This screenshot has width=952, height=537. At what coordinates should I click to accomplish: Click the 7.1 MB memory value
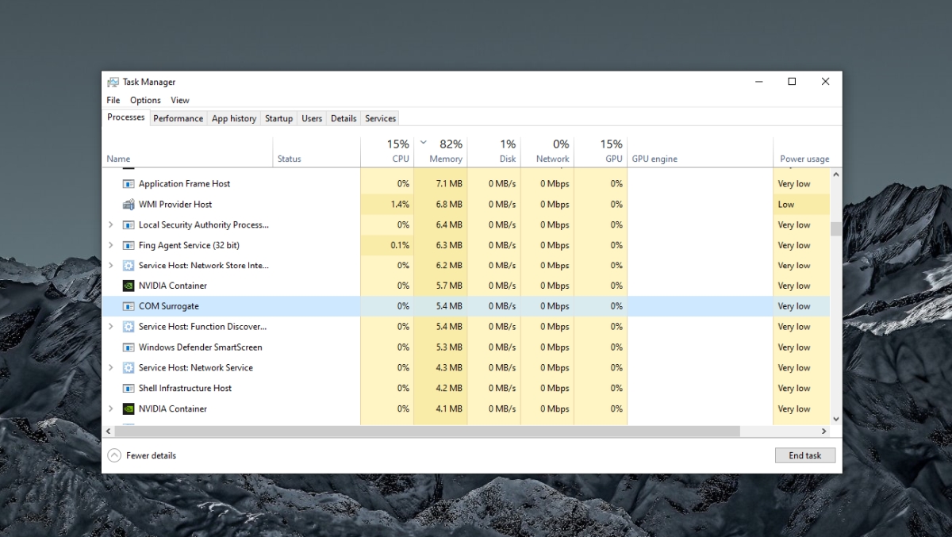point(449,184)
